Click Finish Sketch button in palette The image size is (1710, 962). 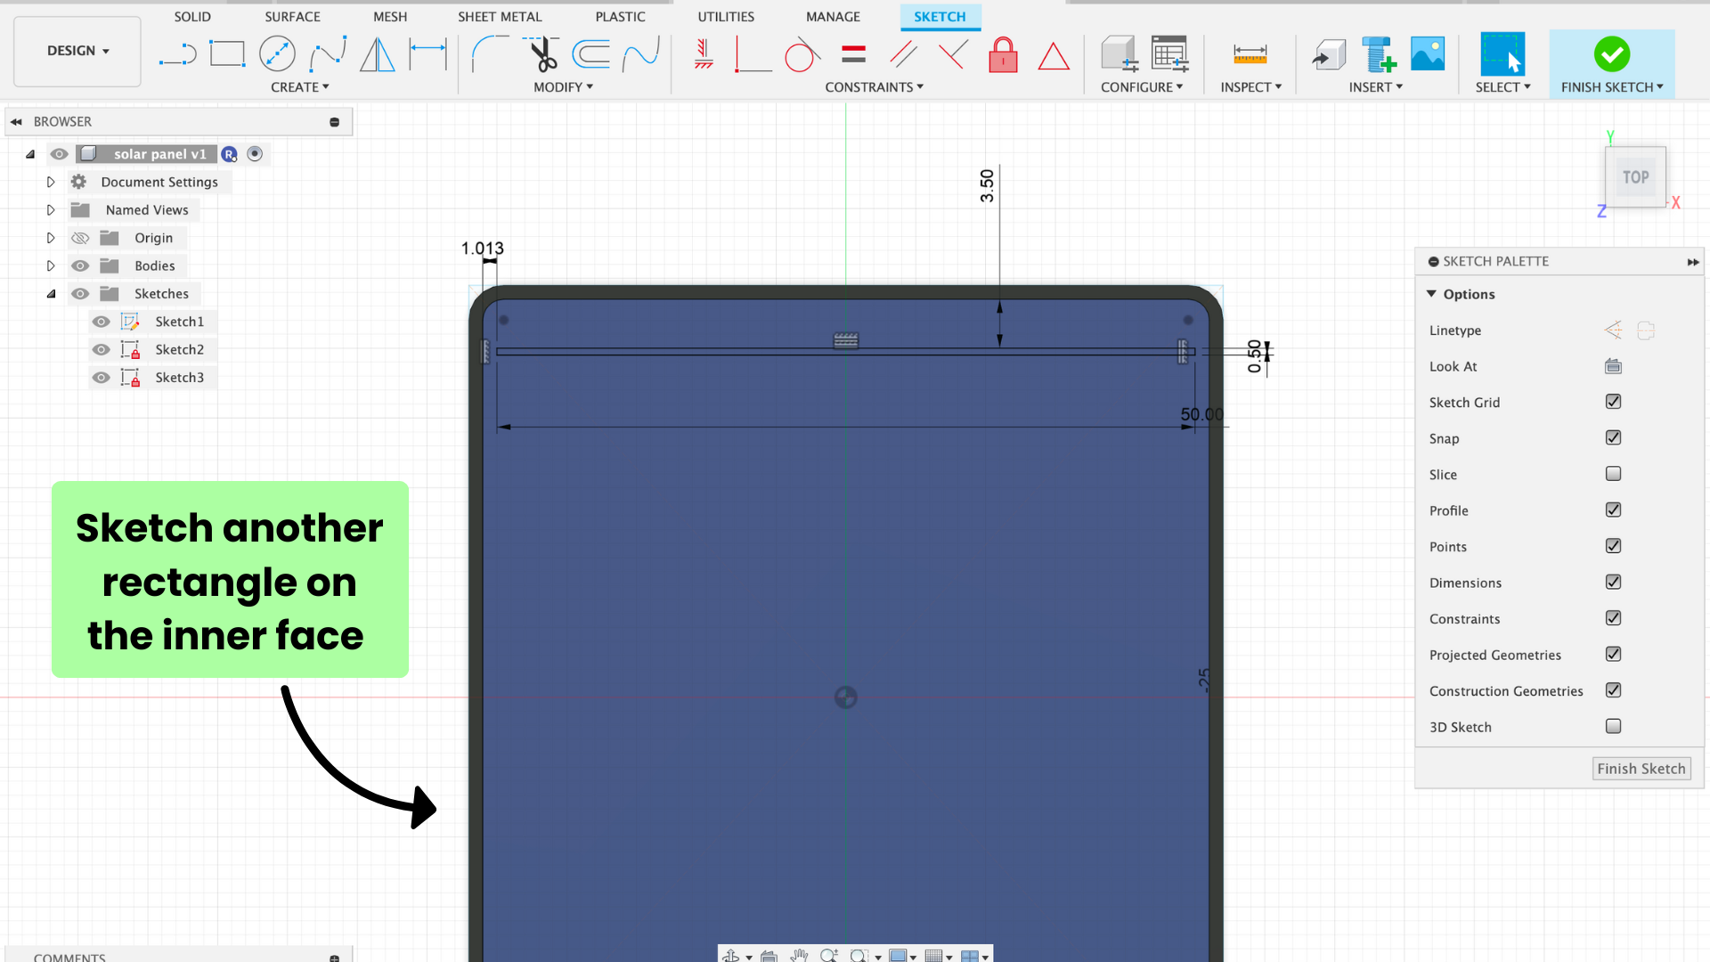[x=1641, y=769]
